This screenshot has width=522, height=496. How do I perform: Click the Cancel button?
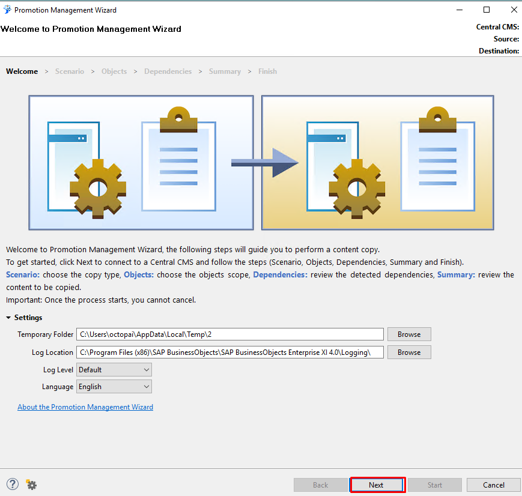[493, 485]
